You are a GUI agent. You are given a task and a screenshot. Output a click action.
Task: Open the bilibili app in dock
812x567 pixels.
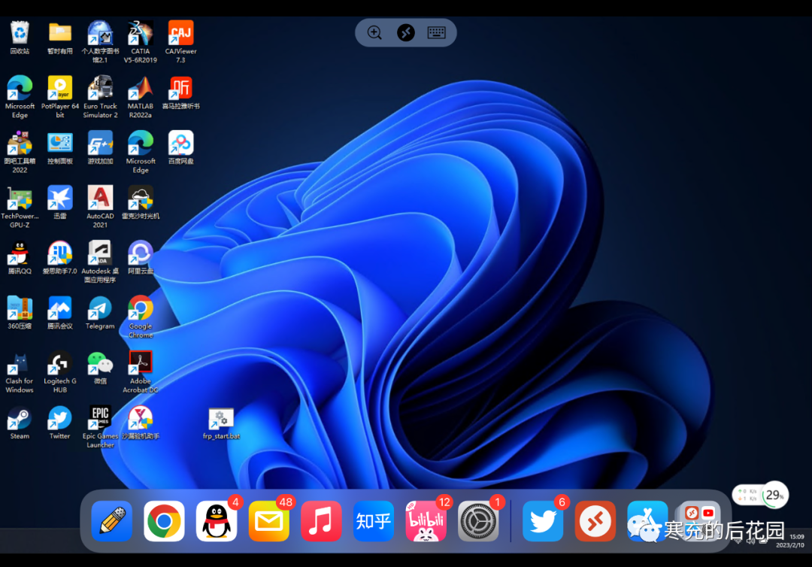[x=426, y=521]
